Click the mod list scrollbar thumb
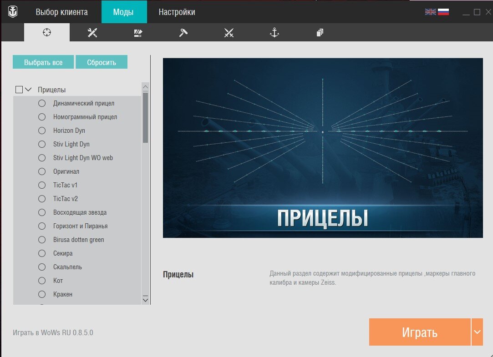This screenshot has height=357, width=493. 145,118
